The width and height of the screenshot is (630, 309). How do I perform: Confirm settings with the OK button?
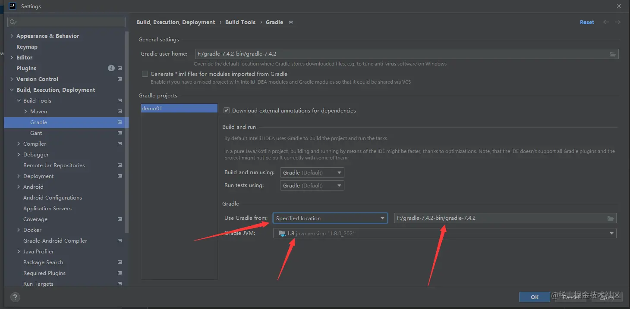[x=535, y=297]
